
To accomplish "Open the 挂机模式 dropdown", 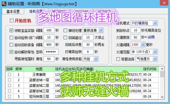I will click(144, 23).
